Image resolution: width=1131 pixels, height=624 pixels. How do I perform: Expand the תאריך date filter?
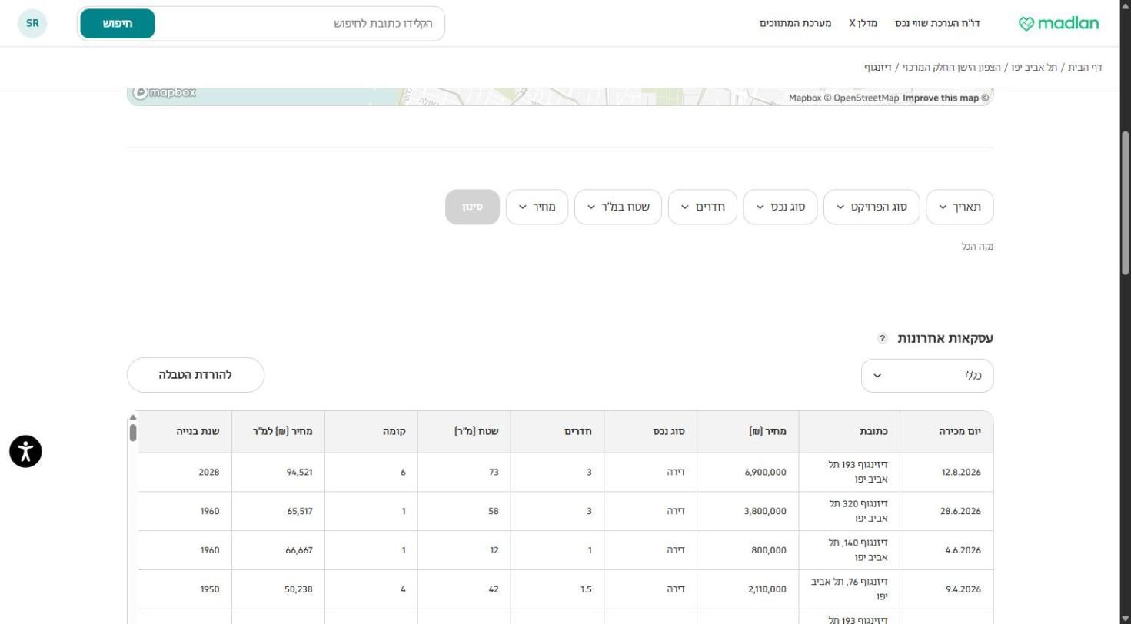[960, 207]
